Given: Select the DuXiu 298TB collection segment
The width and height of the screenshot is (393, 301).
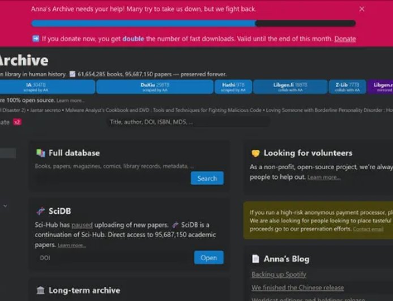Looking at the screenshot, I should pyautogui.click(x=155, y=87).
